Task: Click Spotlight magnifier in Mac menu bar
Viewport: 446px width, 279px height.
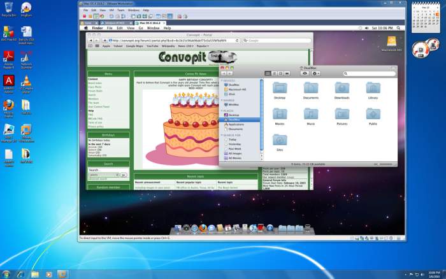Action: point(398,28)
